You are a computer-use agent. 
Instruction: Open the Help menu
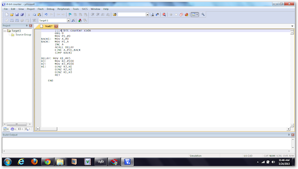point(106,9)
